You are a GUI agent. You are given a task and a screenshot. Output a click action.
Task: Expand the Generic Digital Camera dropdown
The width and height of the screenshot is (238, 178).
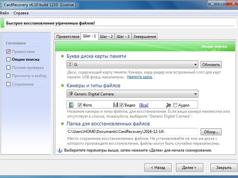132,94
